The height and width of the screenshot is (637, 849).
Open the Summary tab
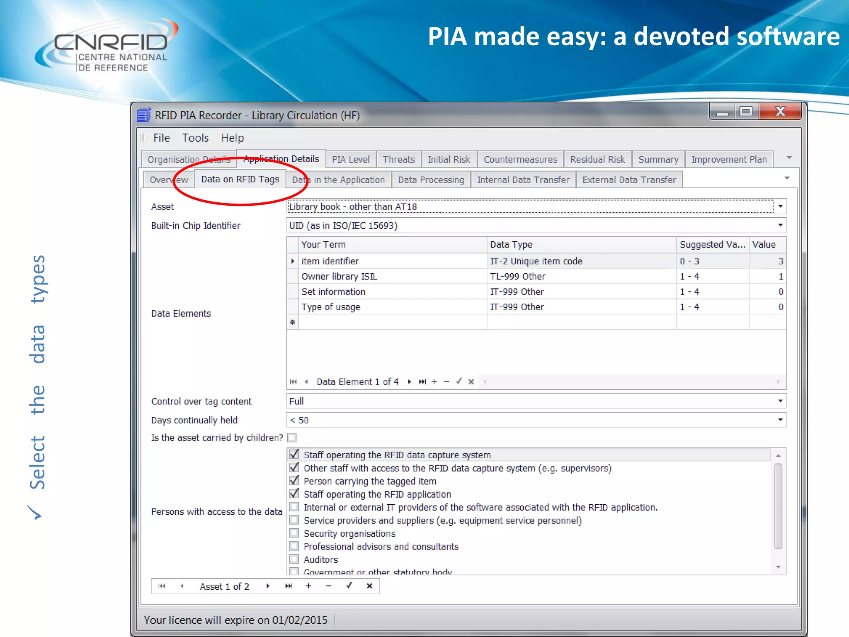coord(658,160)
